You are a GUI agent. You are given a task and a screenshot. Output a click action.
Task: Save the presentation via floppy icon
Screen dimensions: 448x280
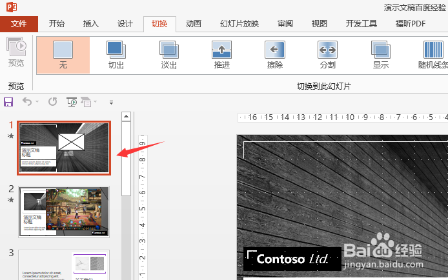[x=8, y=102]
